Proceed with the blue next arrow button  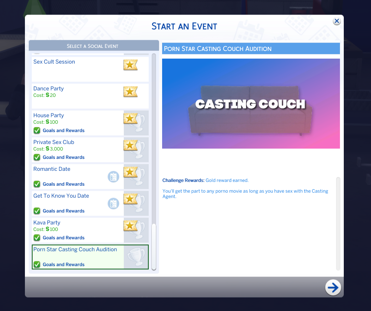[x=333, y=288]
